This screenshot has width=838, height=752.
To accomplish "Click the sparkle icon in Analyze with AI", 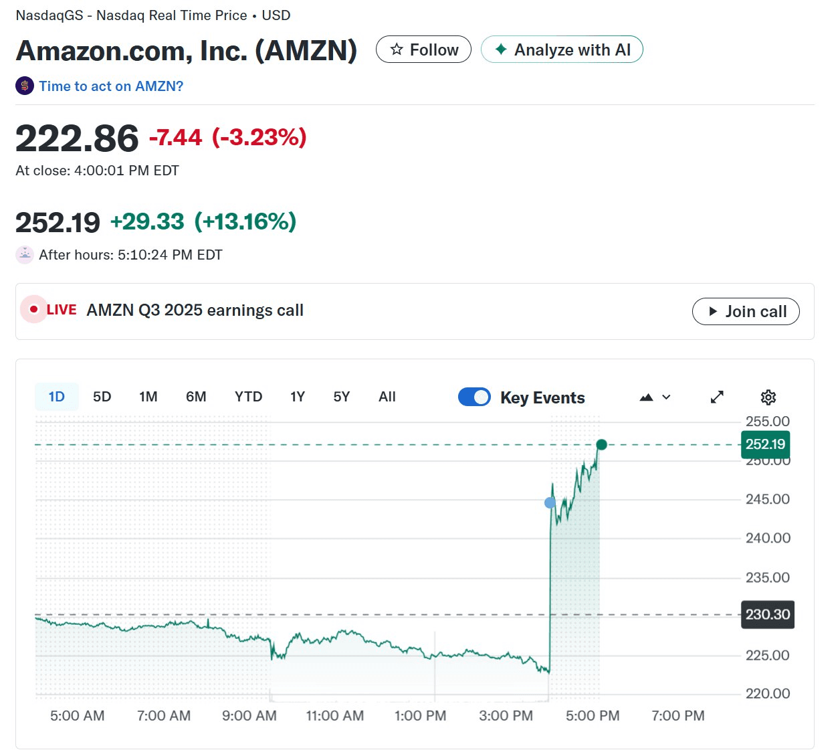I will point(500,50).
